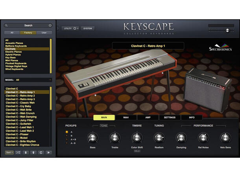The height and width of the screenshot is (177, 240).
Task: Switch to the MAIN tab
Action: click(x=104, y=118)
